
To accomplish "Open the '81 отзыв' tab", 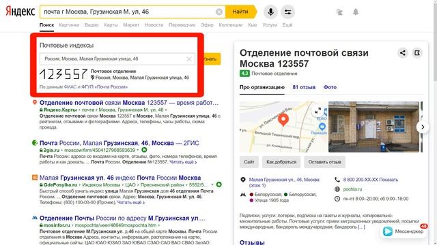I will pyautogui.click(x=304, y=87).
